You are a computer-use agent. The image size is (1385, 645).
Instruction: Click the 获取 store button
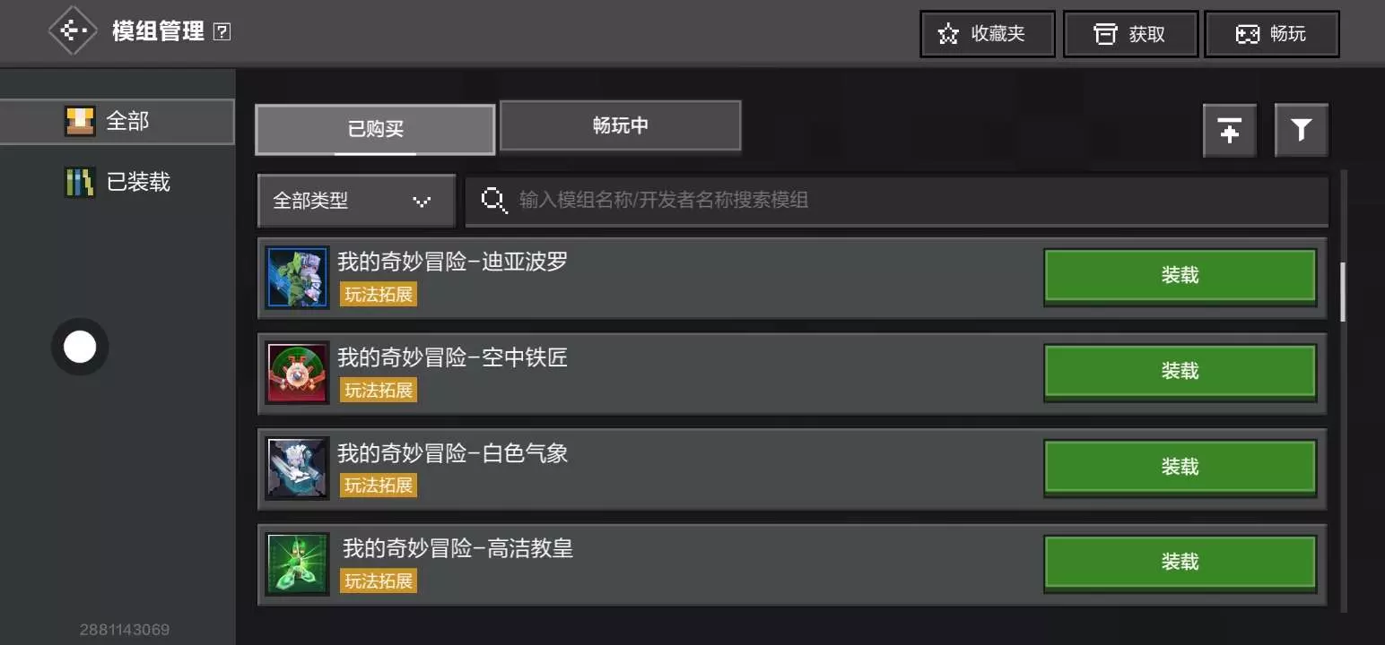[x=1130, y=34]
